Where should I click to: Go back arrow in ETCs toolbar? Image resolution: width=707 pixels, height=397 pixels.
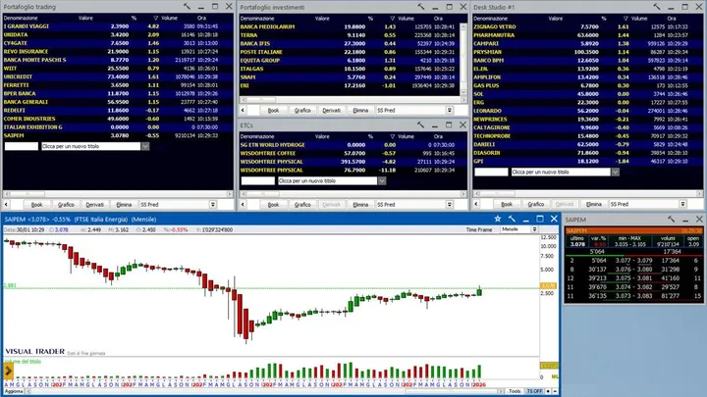point(244,204)
